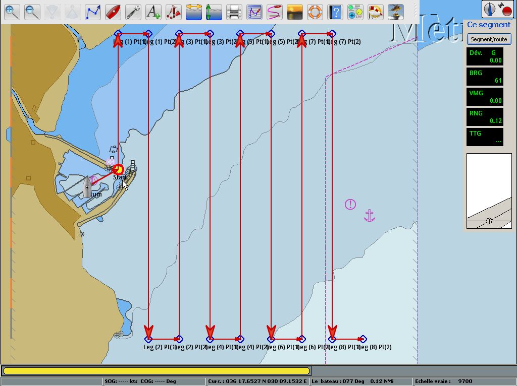Screen dimensions: 517x386
Task: Click the cursor position 'Curs.' status field
Action: (257, 381)
